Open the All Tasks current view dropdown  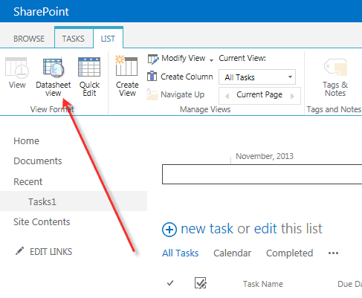click(x=257, y=77)
